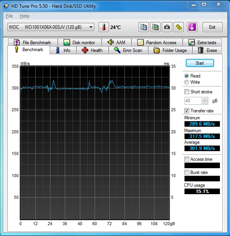Click the empty Burst rate result box
This screenshot has height=236, width=230.
[x=202, y=179]
